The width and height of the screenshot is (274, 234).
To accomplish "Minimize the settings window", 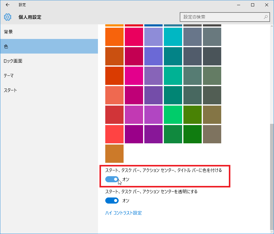I will tap(239, 5).
